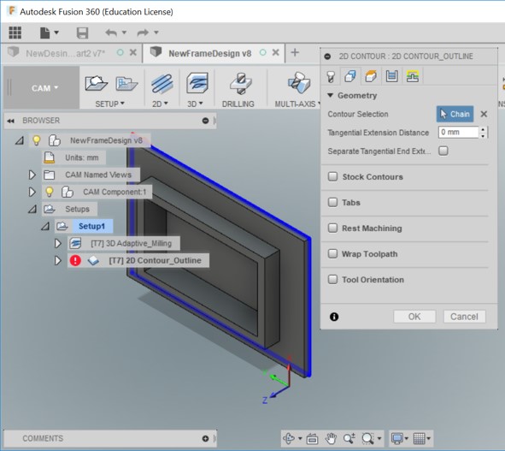
Task: Toggle CAM Component:1 lightbulb visibility
Action: click(x=50, y=192)
